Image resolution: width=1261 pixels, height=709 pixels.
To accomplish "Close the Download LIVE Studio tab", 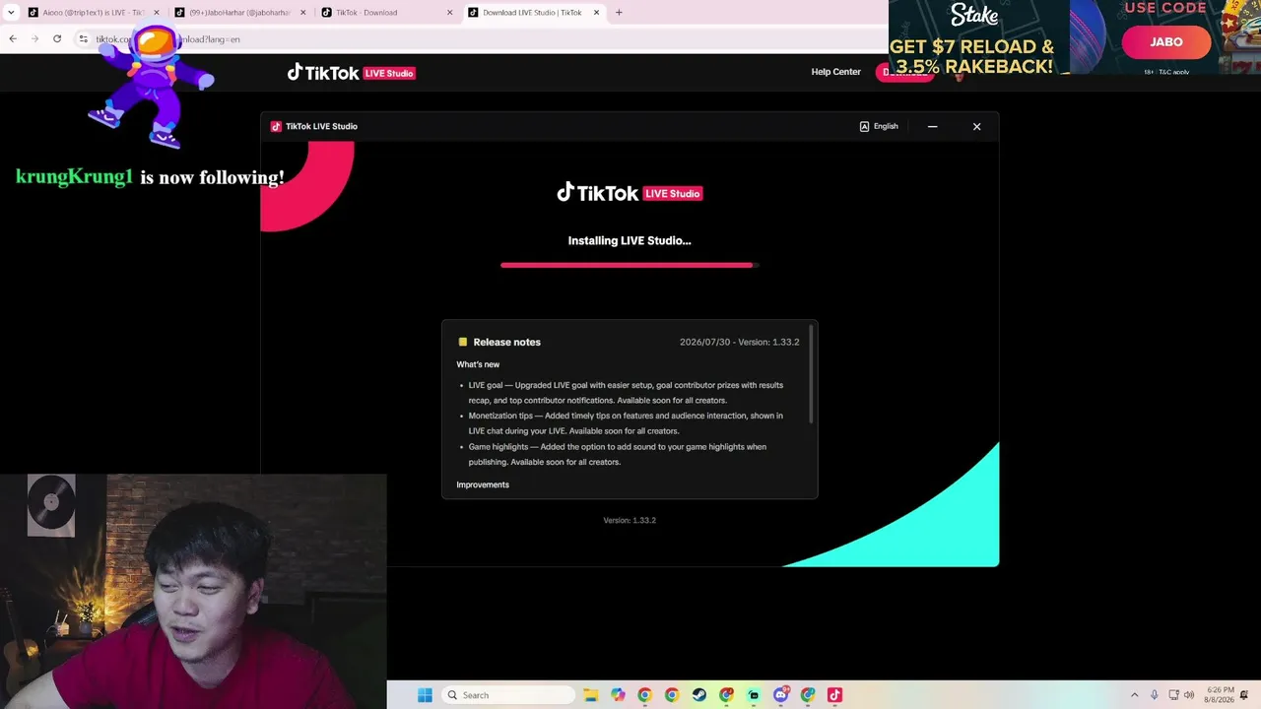I will coord(596,13).
